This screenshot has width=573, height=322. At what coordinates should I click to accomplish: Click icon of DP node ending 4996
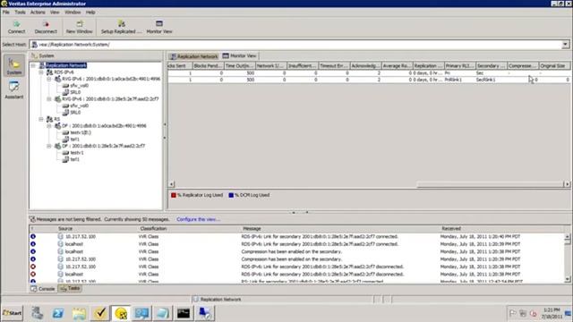coord(57,126)
